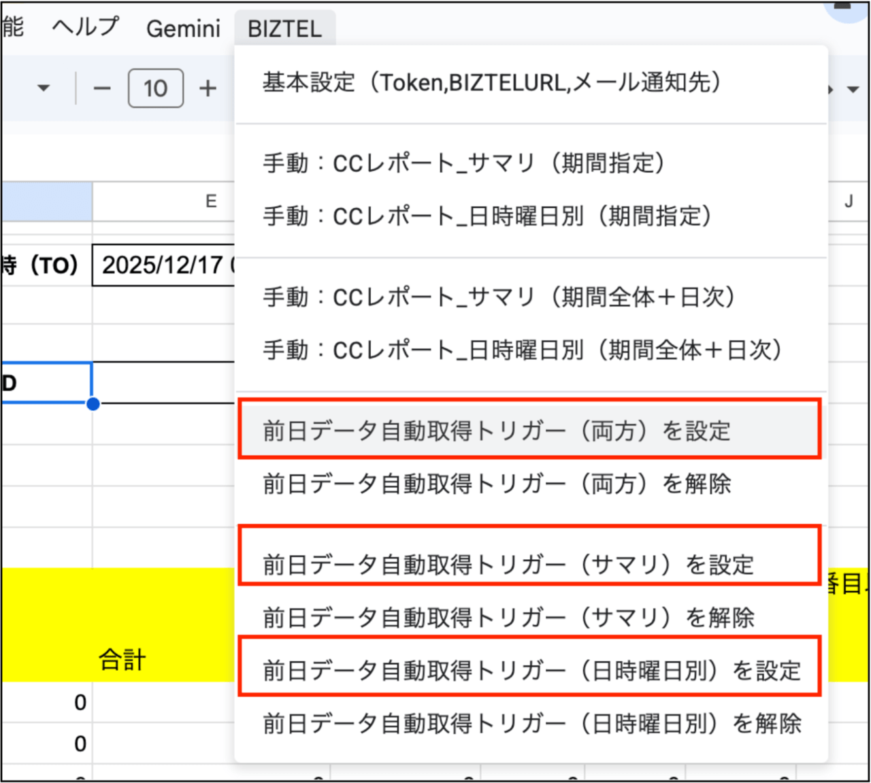The image size is (871, 783).
Task: Choose 手動：CCレポート_日時曜日別（期間全体＋日次）
Action: coord(523,350)
